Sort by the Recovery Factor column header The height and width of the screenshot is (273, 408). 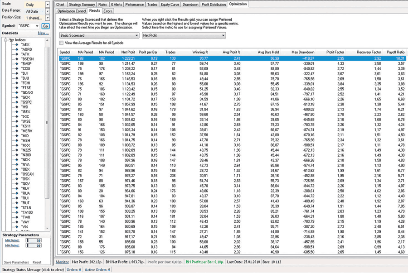(x=369, y=52)
